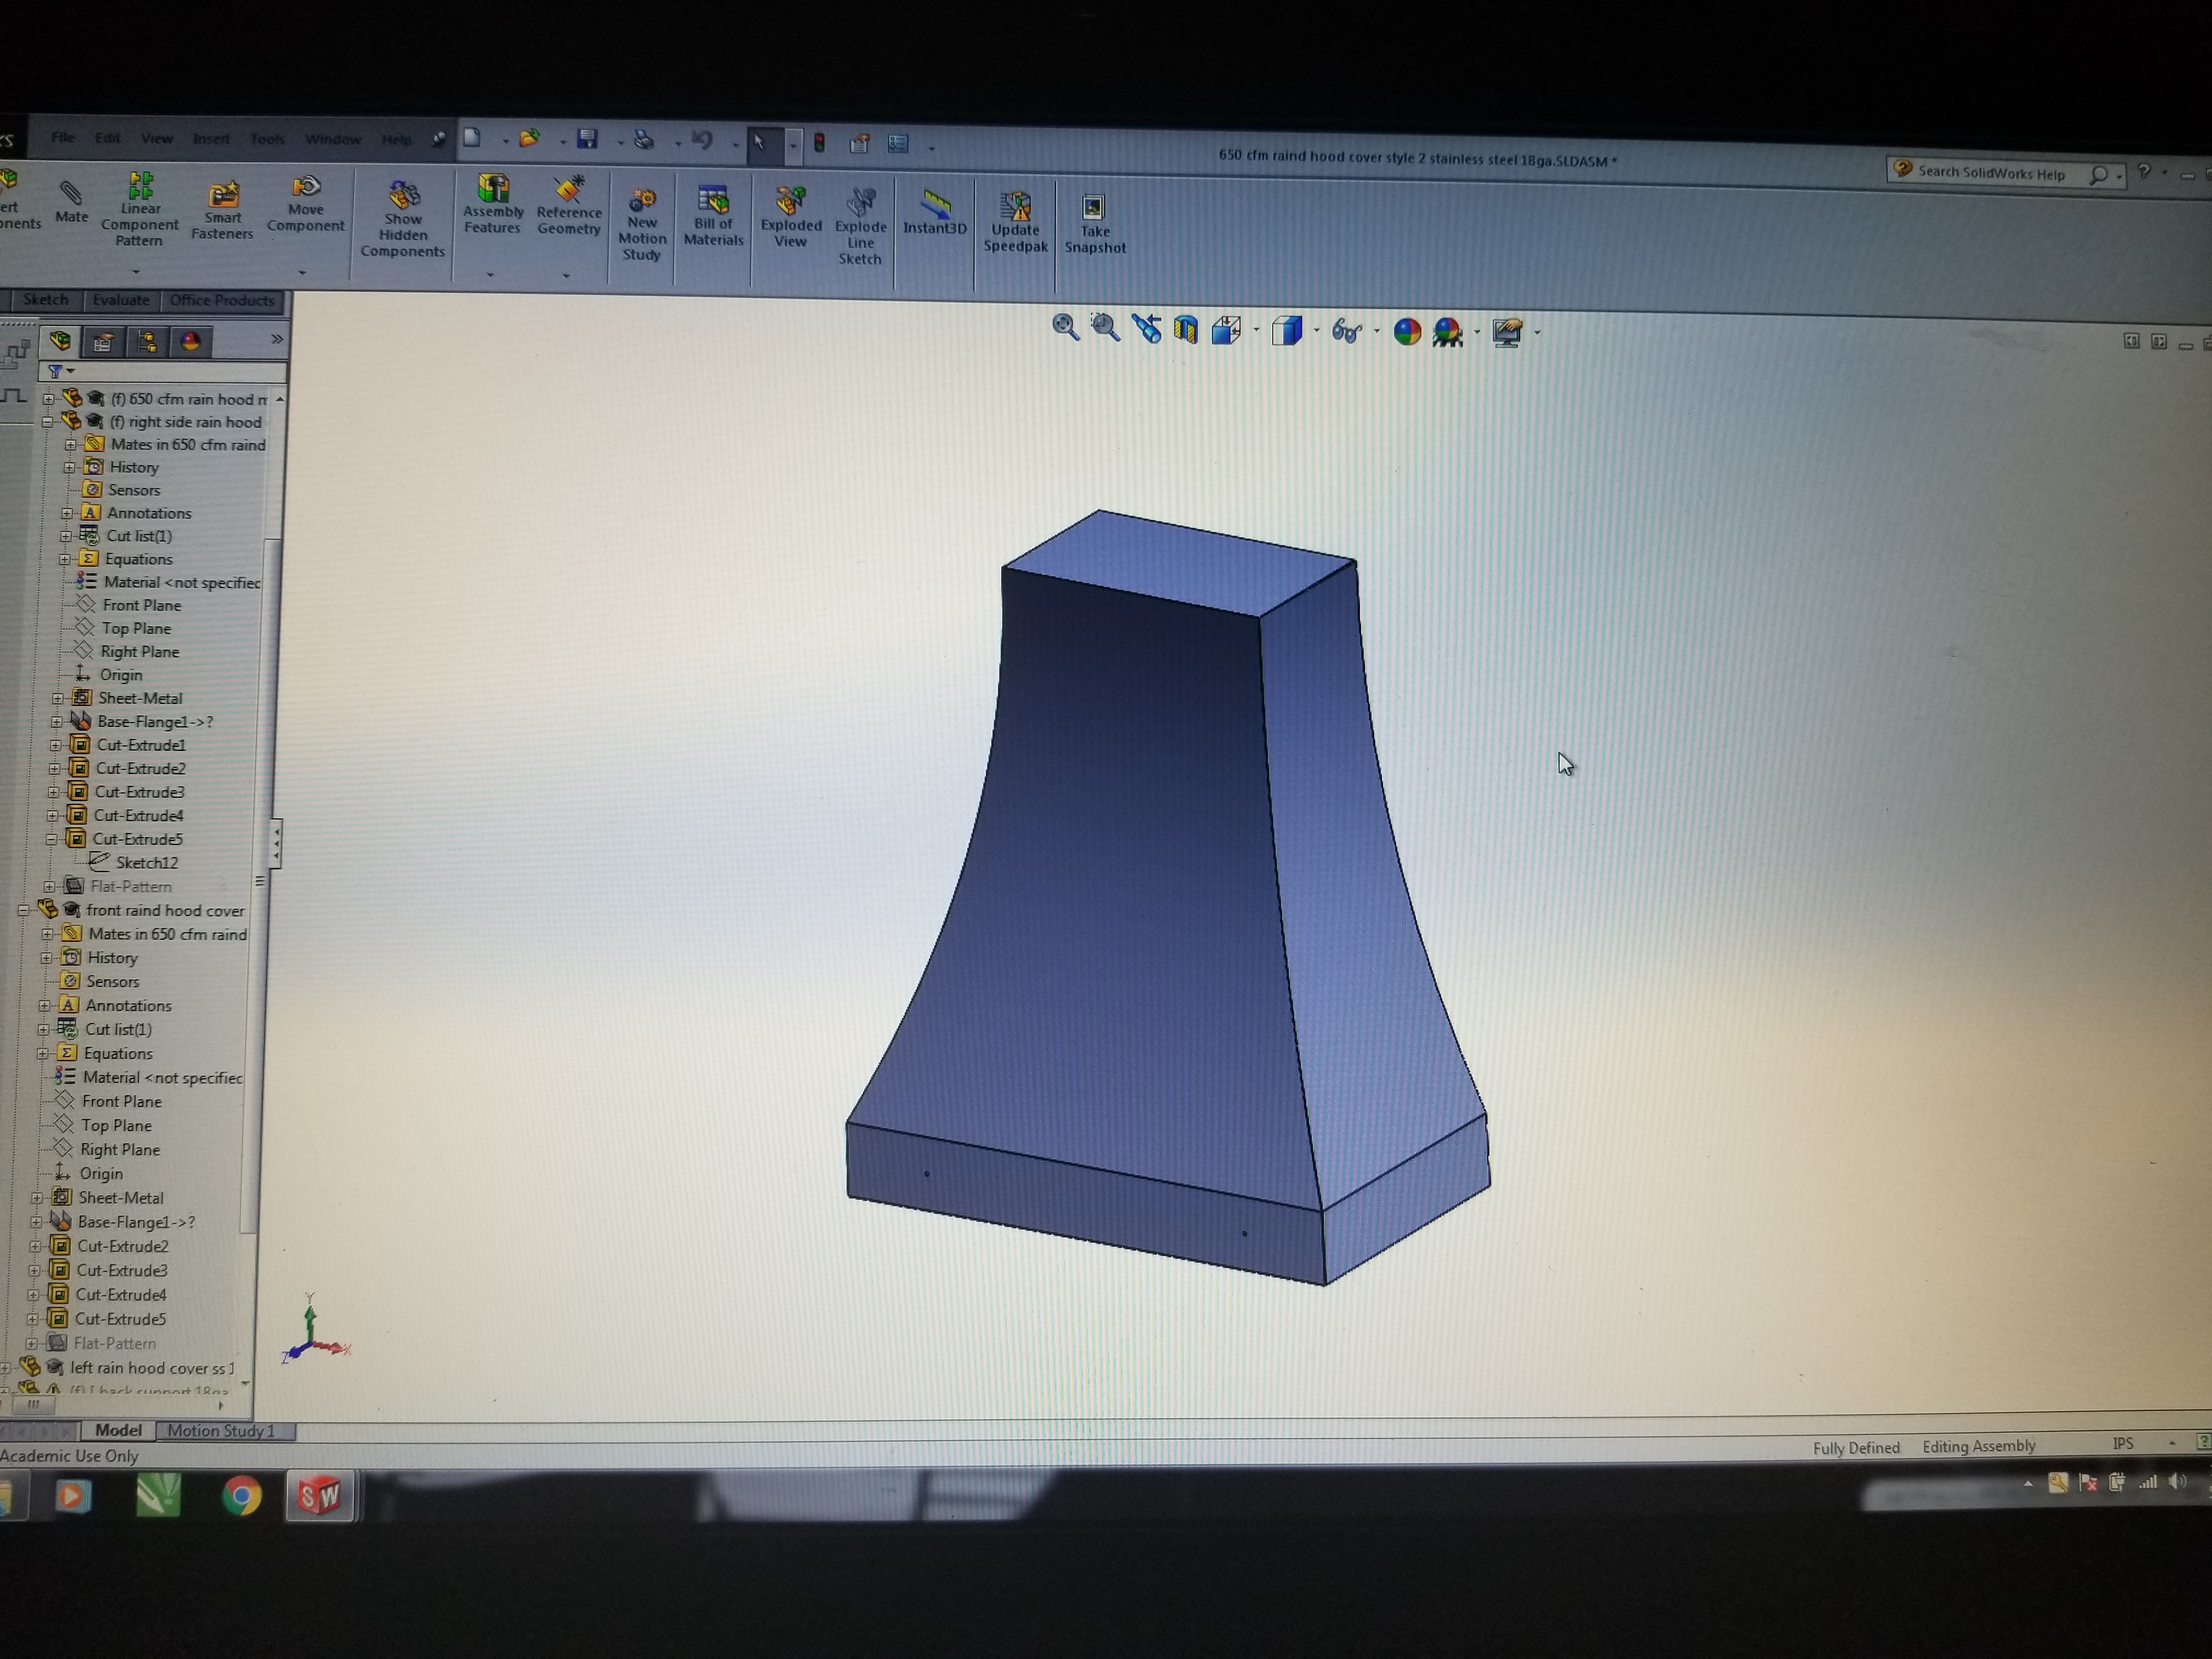This screenshot has width=2212, height=1659.
Task: Open the Window menu
Action: (332, 139)
